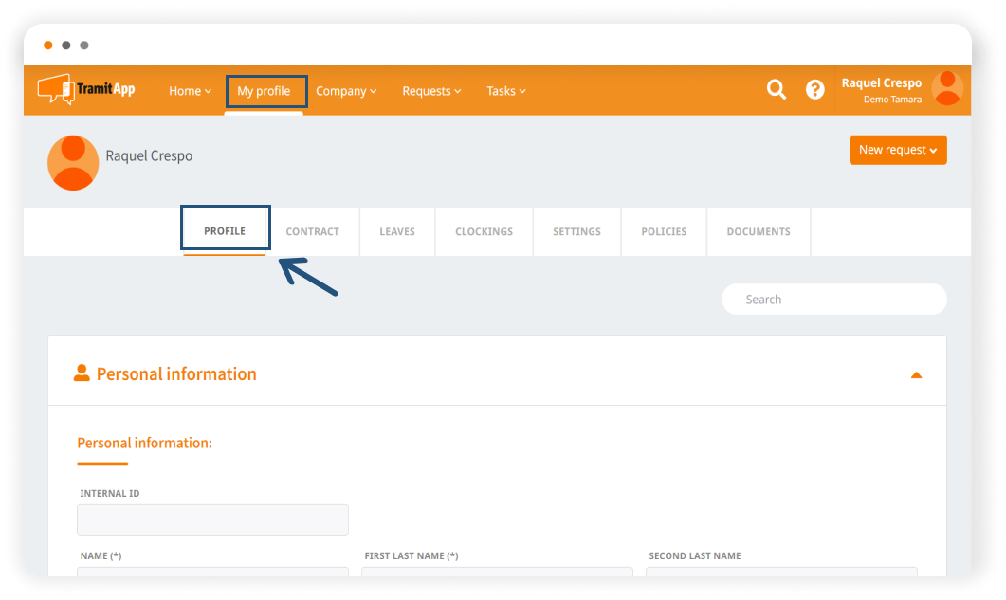Go to the Clockings tab
The width and height of the screenshot is (1006, 600).
tap(484, 231)
